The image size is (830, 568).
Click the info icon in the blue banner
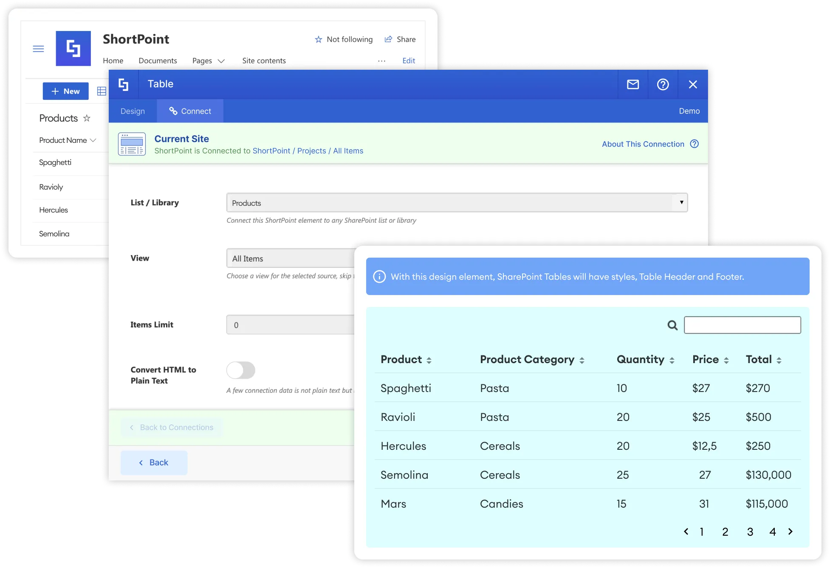[379, 276]
